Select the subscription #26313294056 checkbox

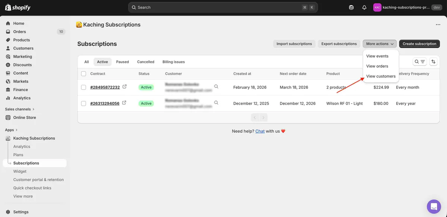tap(83, 103)
